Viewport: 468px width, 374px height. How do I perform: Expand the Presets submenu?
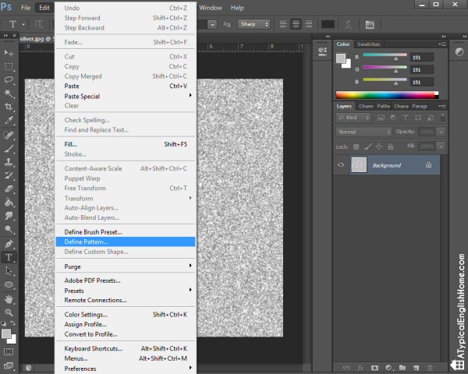(126, 291)
